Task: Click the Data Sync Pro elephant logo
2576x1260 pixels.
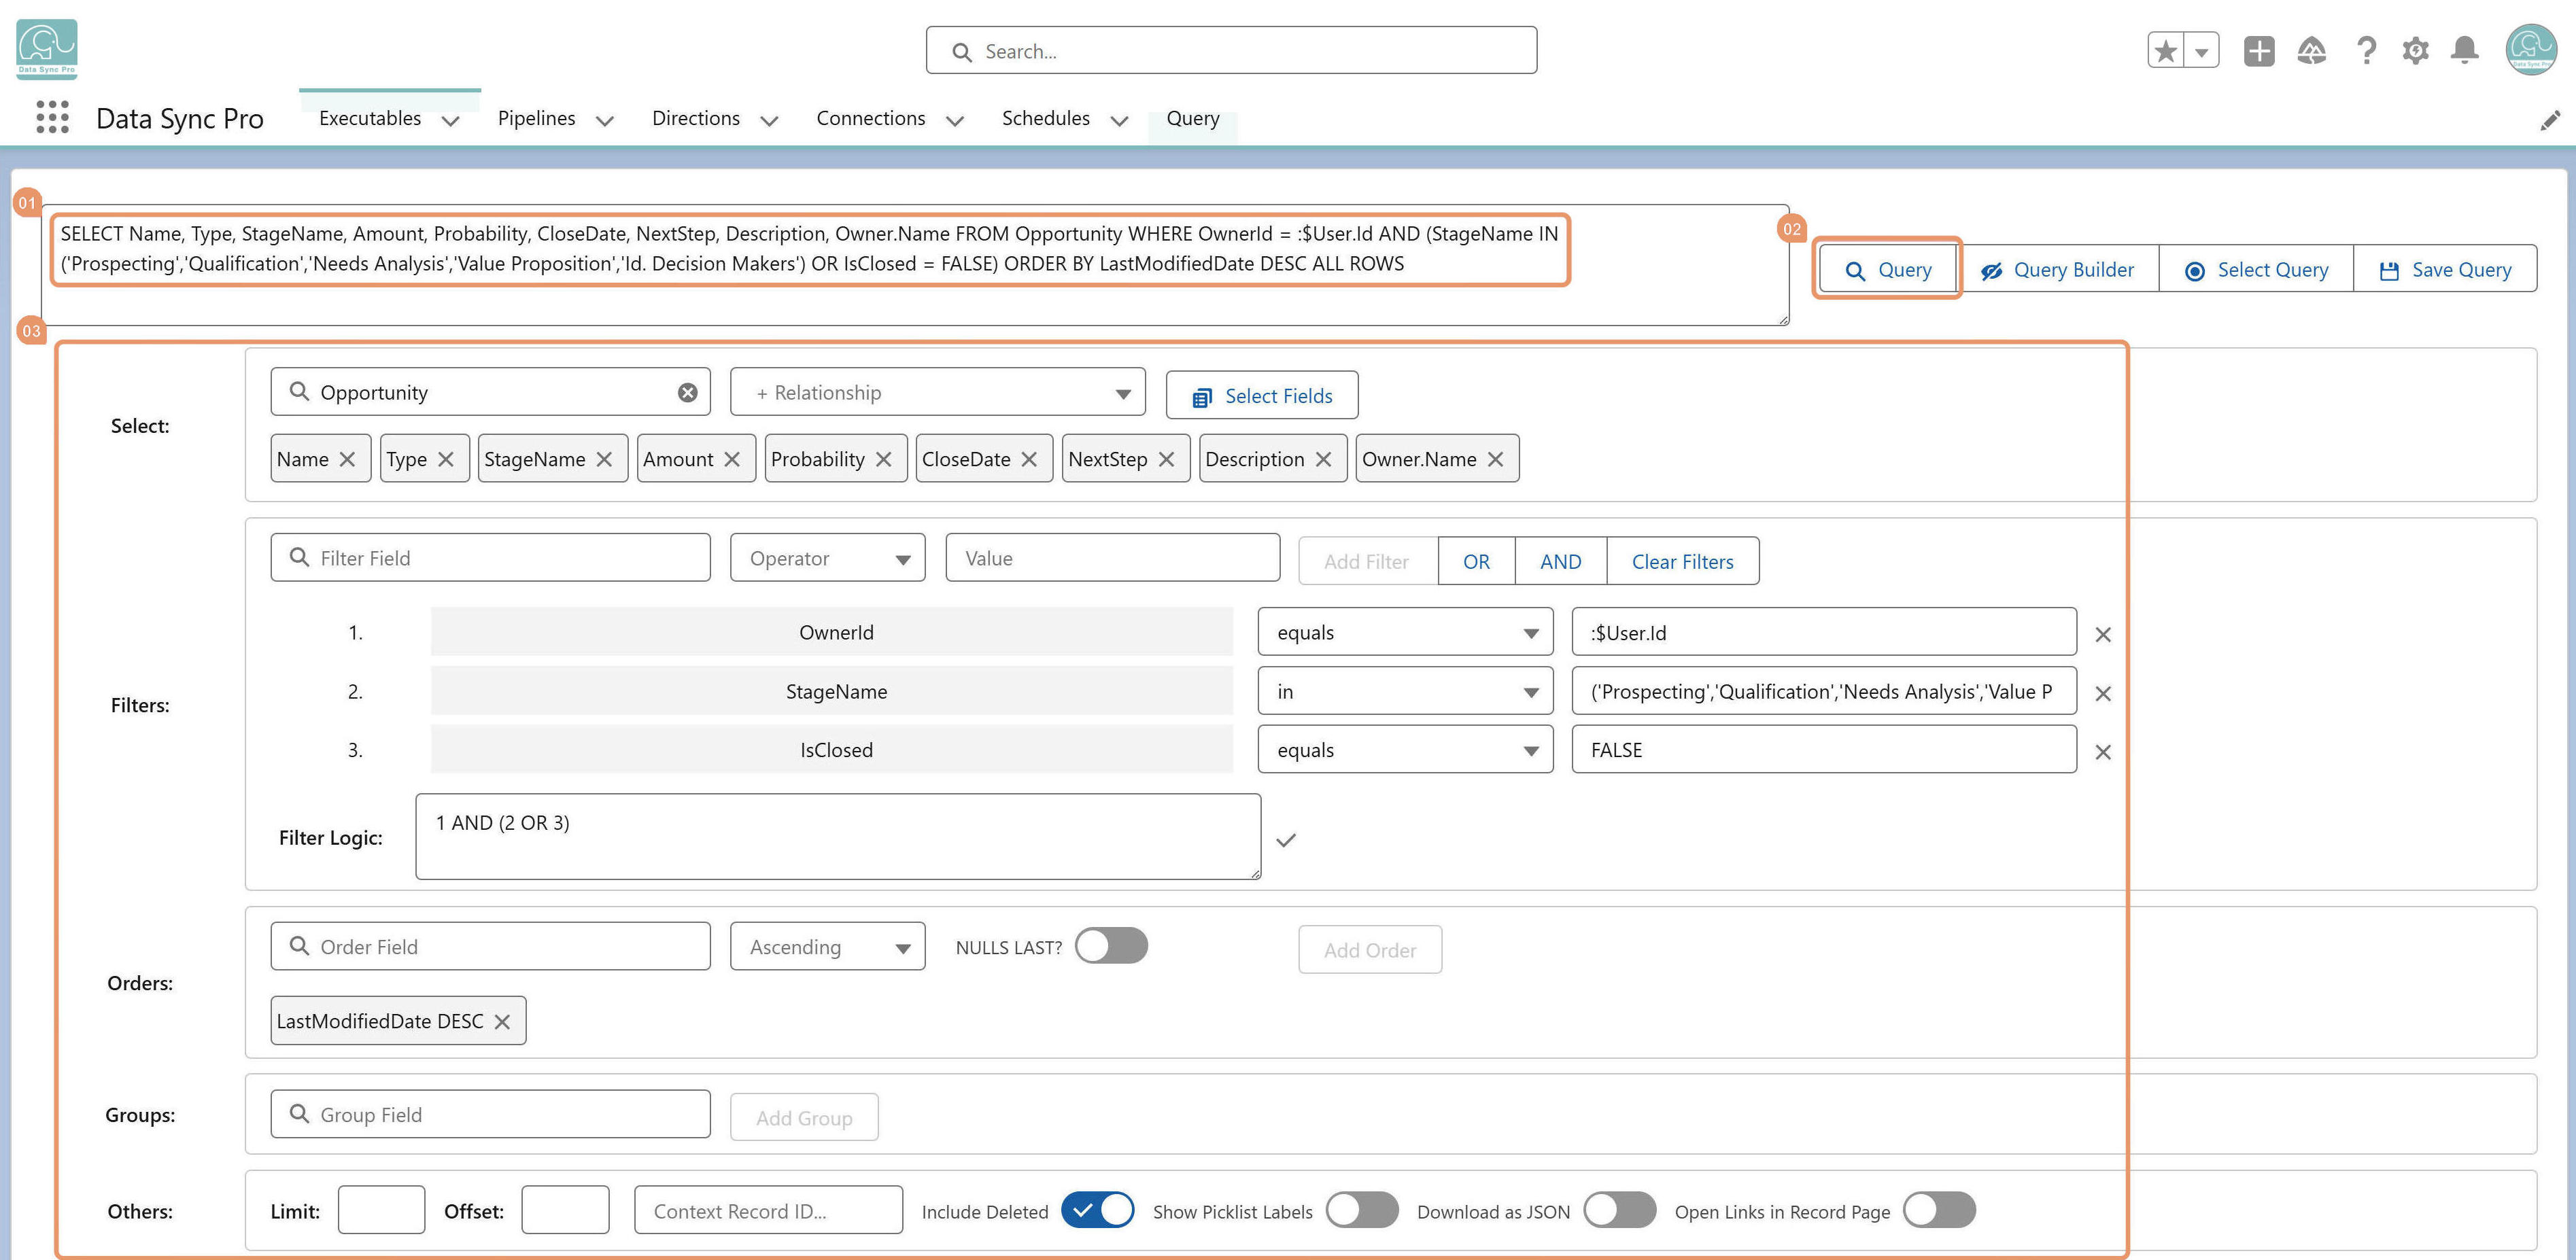Action: [47, 49]
